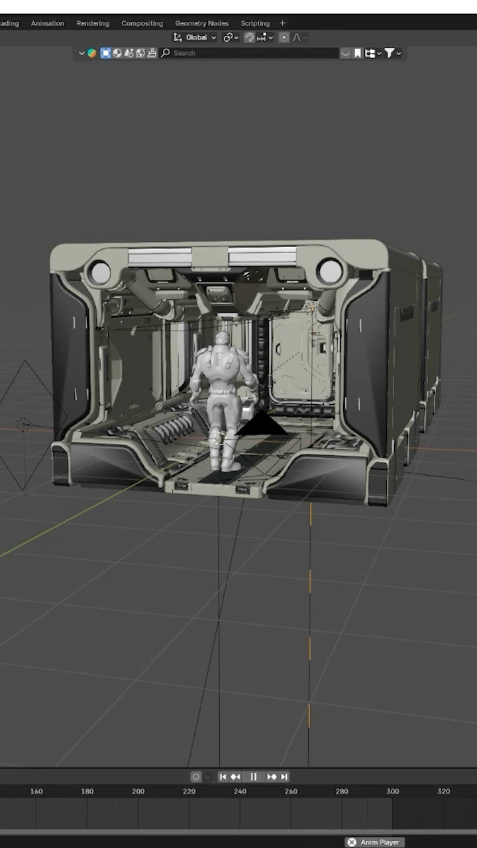Open the funnel filter dropdown
Viewport: 477px width, 848px height.
[392, 53]
